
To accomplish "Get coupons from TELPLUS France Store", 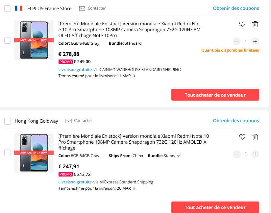I will (236, 8).
